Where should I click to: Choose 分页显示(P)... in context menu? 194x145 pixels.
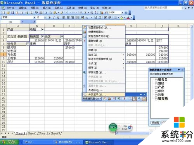pyautogui.click(x=104, y=94)
